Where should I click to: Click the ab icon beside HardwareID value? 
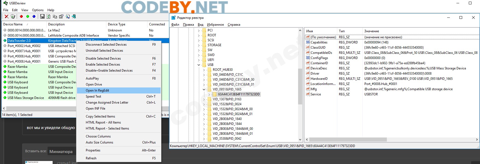coord(308,79)
